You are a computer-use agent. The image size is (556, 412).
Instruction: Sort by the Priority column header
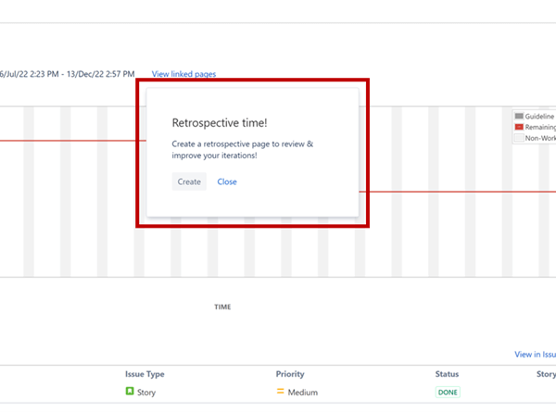(x=290, y=374)
